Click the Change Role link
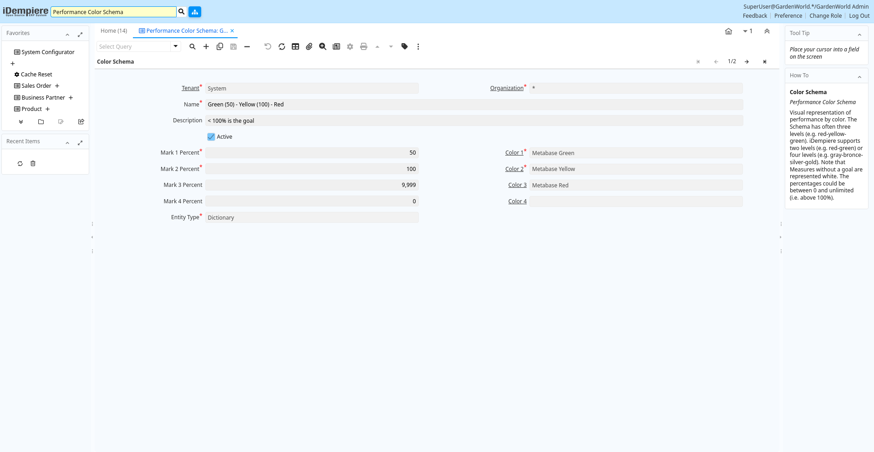 point(825,16)
